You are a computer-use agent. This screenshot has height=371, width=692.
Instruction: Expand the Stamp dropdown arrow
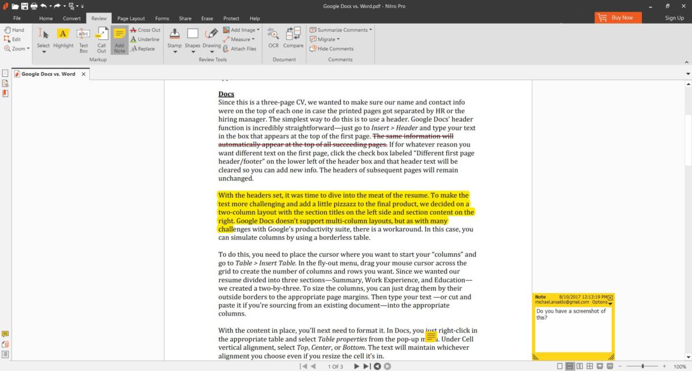tap(175, 52)
